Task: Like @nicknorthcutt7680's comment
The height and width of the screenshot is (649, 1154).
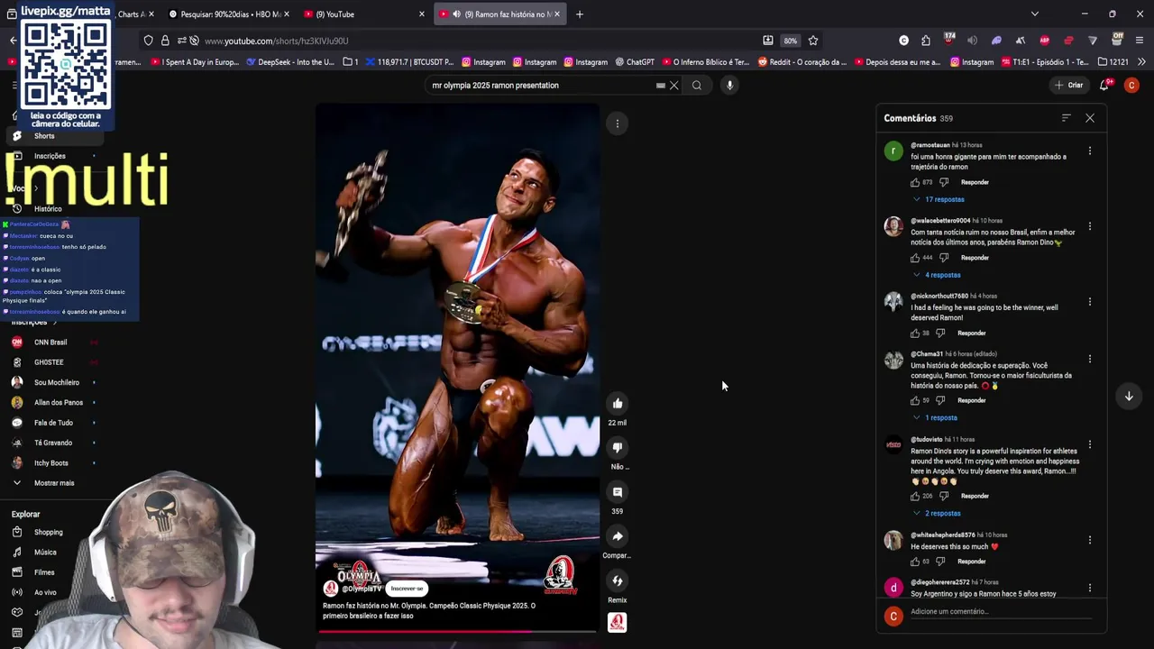Action: click(916, 334)
